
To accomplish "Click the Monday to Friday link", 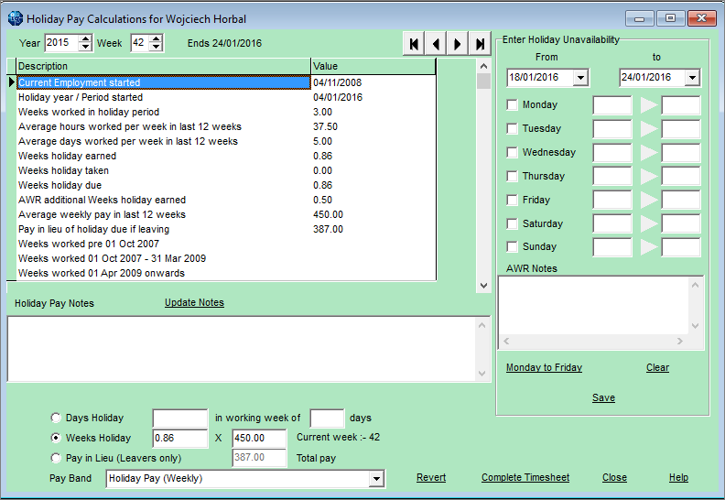I will [544, 367].
